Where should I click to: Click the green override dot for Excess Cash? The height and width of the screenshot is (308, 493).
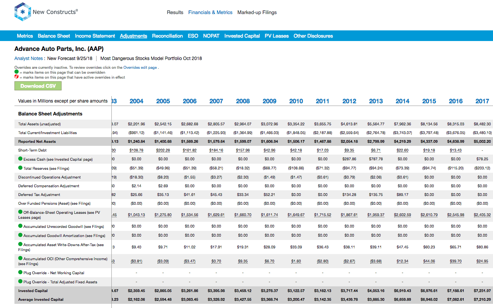[21, 159]
